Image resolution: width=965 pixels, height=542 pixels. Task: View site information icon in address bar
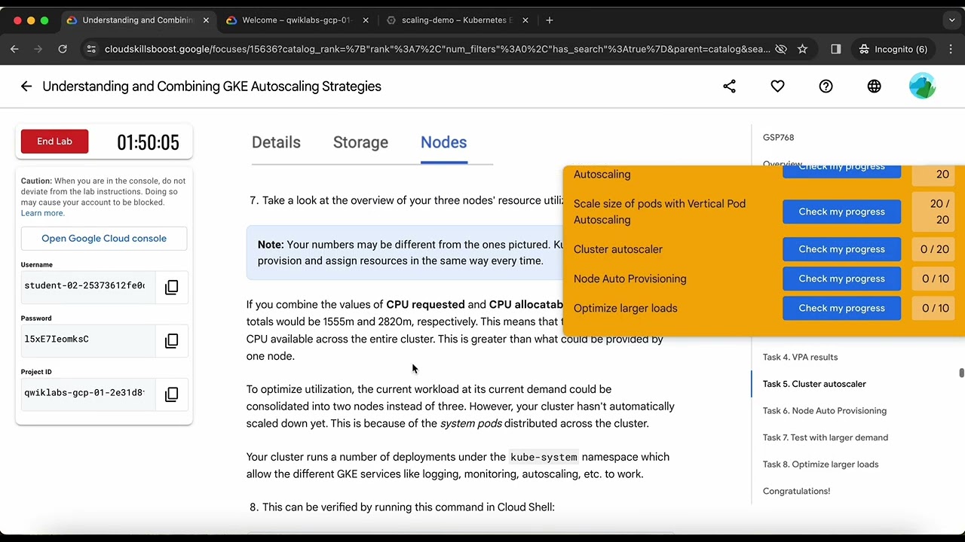(x=91, y=49)
